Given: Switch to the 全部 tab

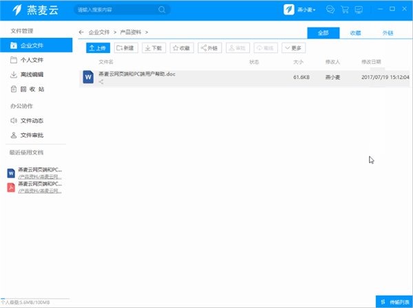Looking at the screenshot, I should click(x=324, y=33).
